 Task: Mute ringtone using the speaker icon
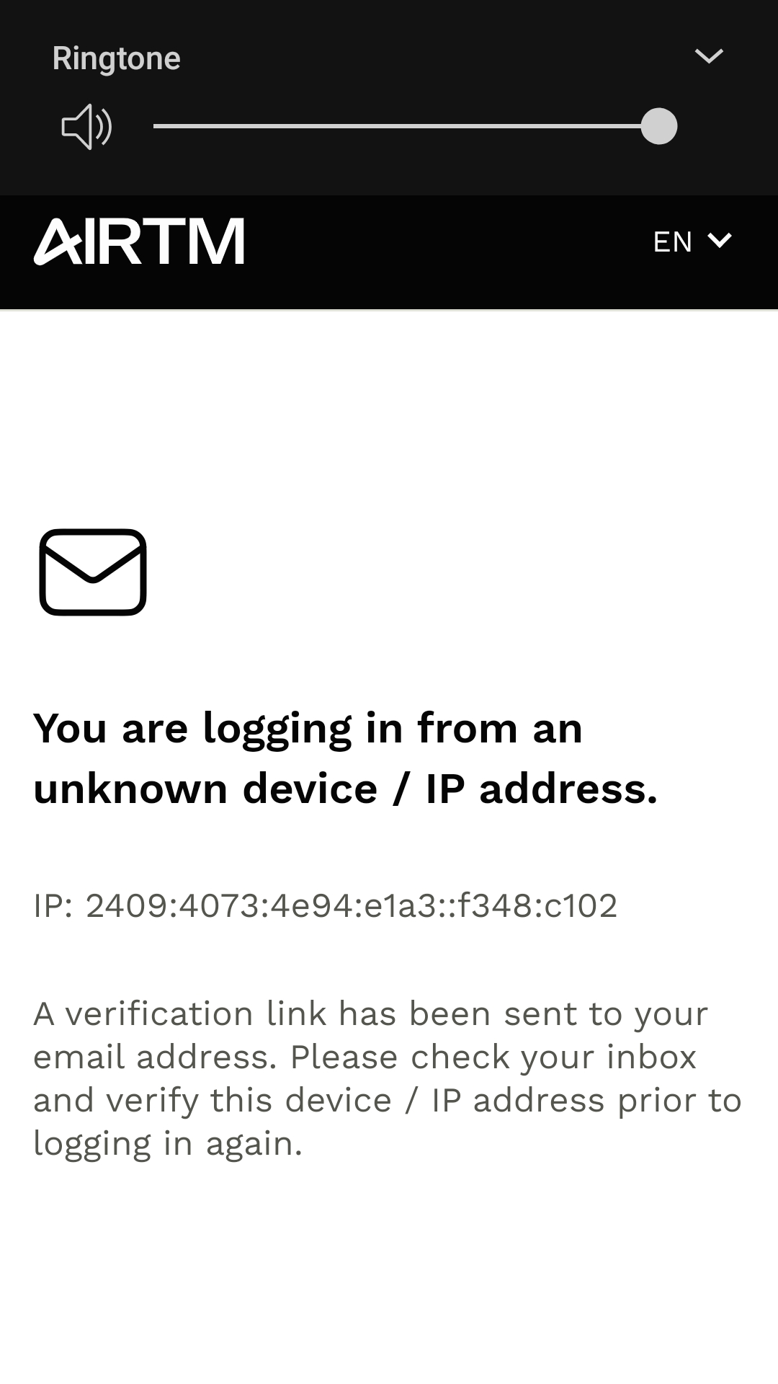(x=86, y=127)
